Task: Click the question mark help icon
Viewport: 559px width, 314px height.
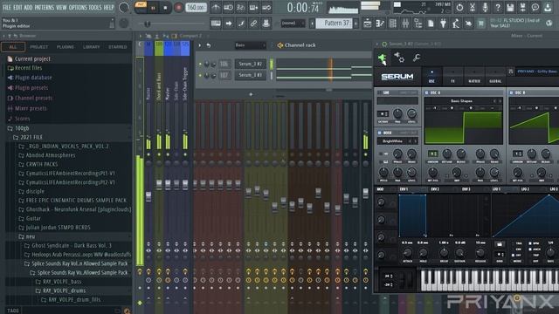Action: click(x=498, y=7)
